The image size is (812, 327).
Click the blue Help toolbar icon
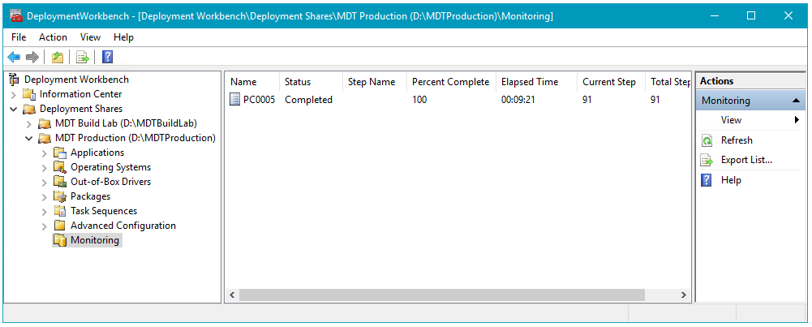107,57
